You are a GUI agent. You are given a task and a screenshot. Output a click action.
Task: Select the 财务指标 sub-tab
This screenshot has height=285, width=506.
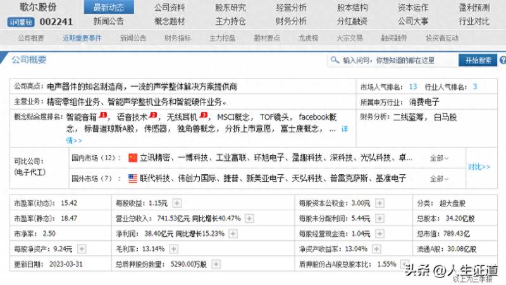coord(178,38)
